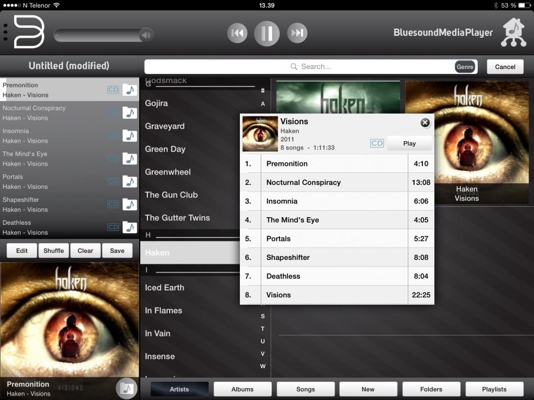
Task: Toggle the Genre search filter
Action: (x=465, y=67)
